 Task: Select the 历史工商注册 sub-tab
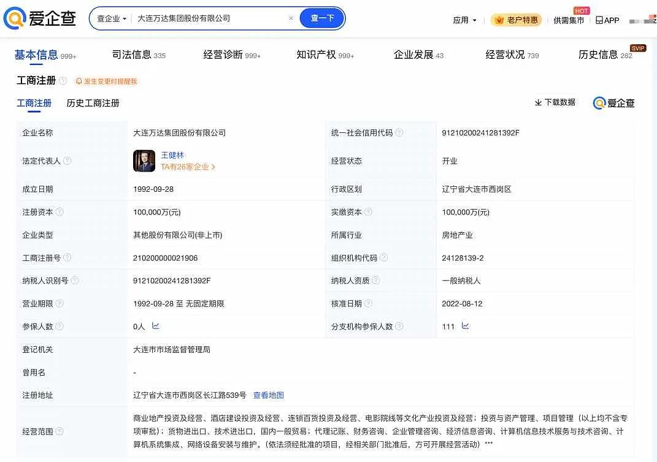tap(93, 103)
